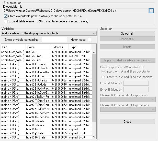Select the uwTickFreq variable row
Screen dimensions: 158x141
coord(47,56)
